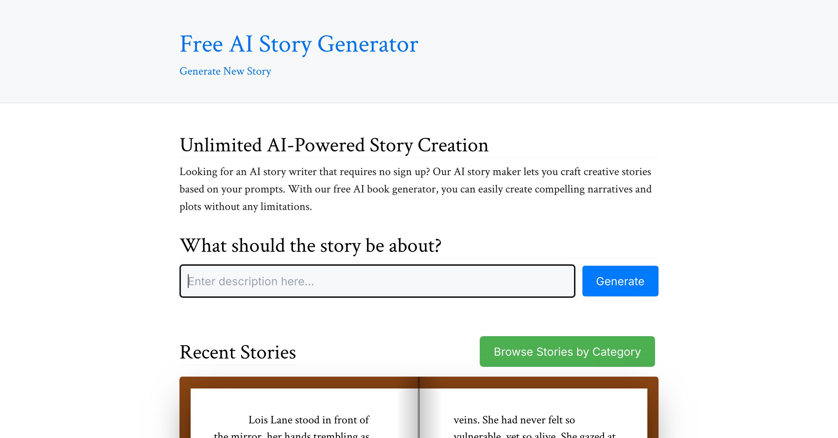The image size is (838, 438).
Task: Click the line plots without any limitations
Action: pyautogui.click(x=245, y=206)
